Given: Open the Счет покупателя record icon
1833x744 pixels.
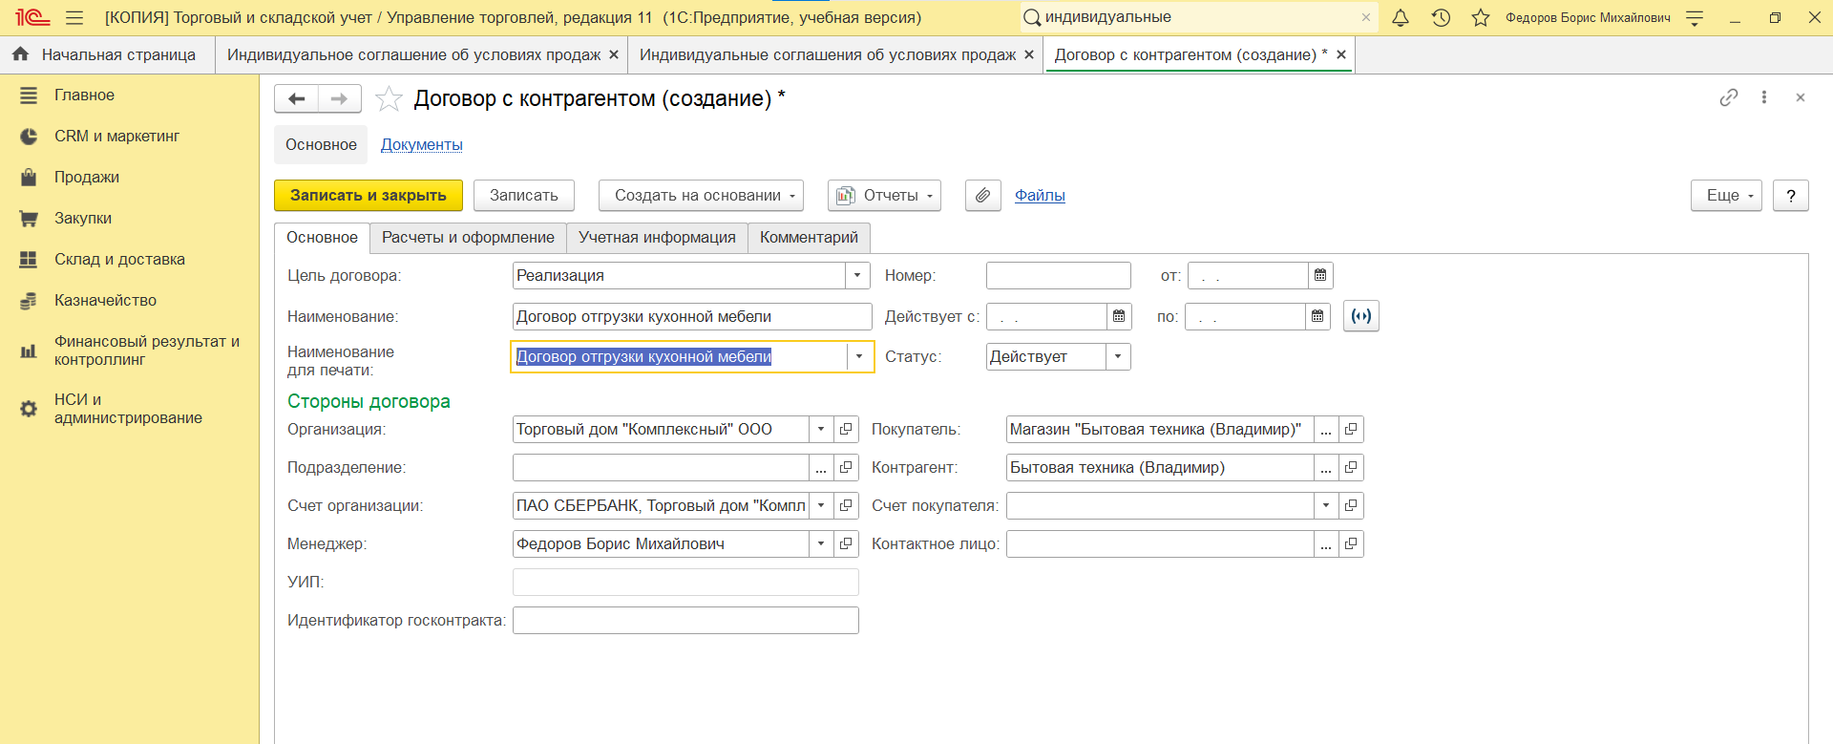Looking at the screenshot, I should pos(1351,505).
